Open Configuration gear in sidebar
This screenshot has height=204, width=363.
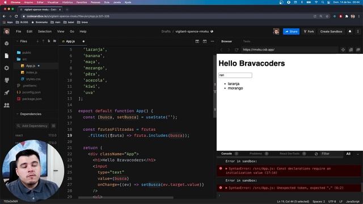[x=6, y=68]
